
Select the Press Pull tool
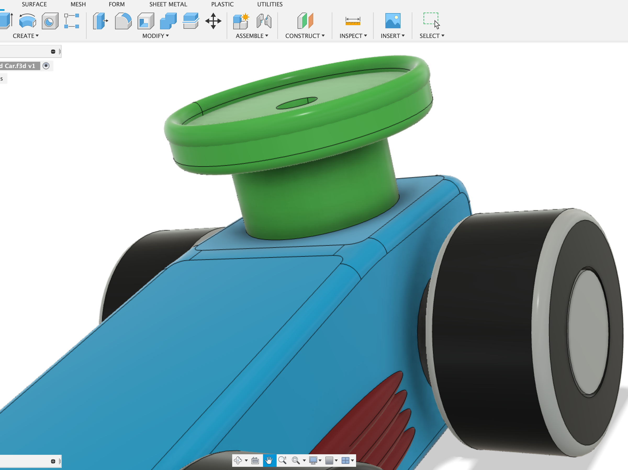coord(99,20)
